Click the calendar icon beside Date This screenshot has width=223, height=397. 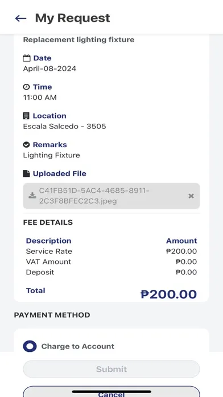click(27, 58)
